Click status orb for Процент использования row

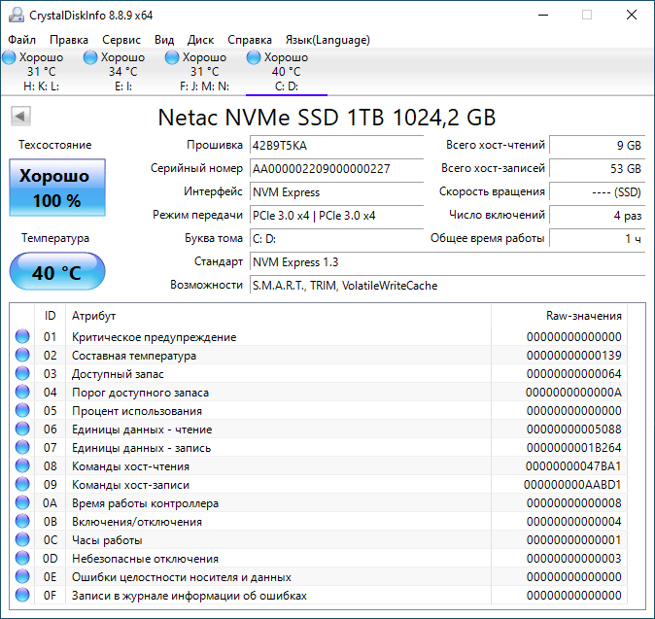[x=22, y=411]
